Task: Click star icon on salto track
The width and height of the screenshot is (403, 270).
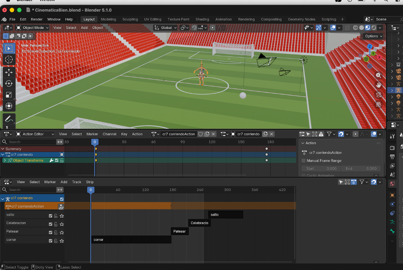Action: (x=62, y=216)
